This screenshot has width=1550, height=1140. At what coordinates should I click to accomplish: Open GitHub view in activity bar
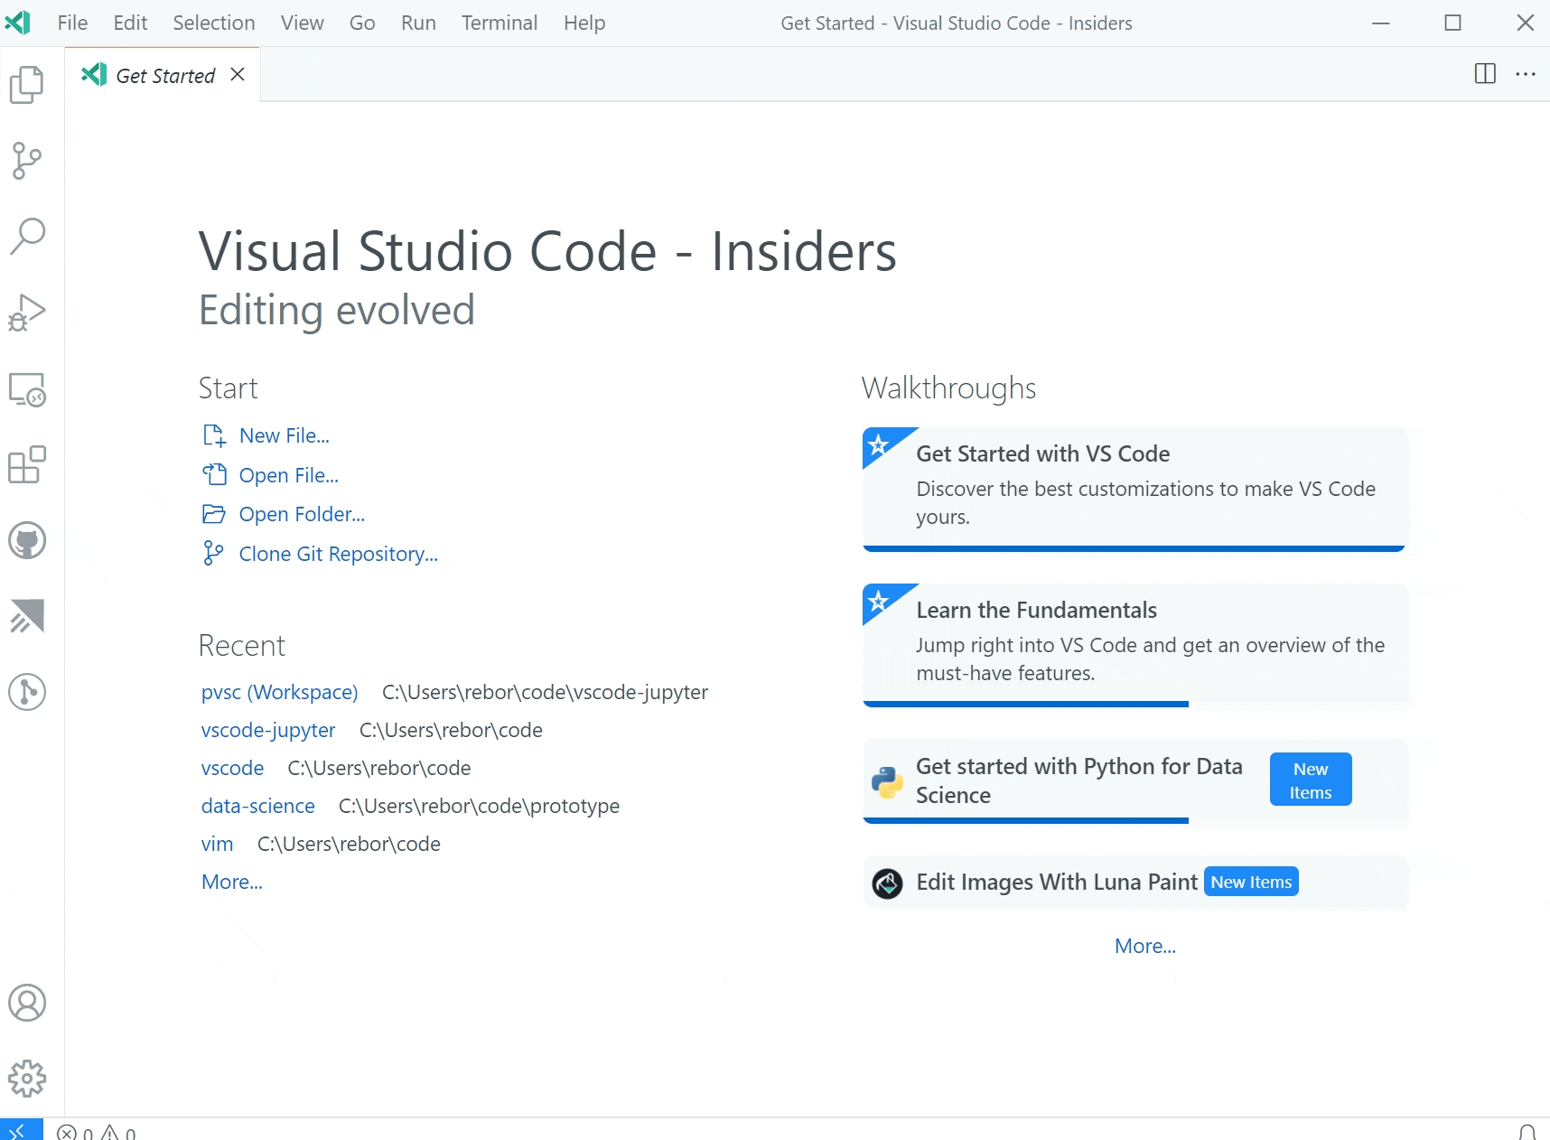coord(27,541)
